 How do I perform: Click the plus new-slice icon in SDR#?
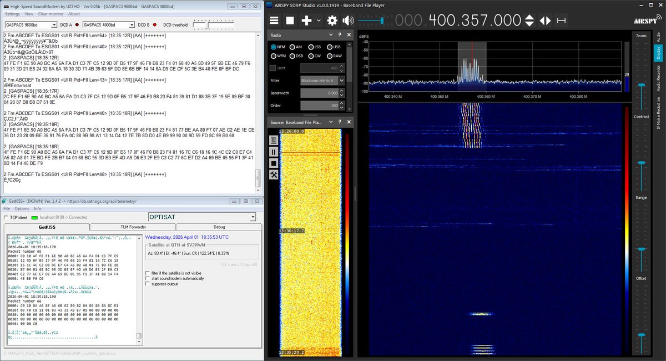pyautogui.click(x=306, y=21)
